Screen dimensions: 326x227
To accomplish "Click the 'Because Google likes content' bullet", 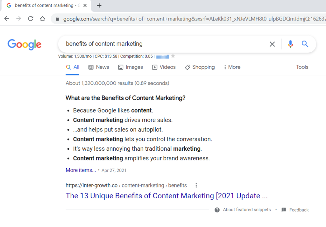I will tap(113, 110).
